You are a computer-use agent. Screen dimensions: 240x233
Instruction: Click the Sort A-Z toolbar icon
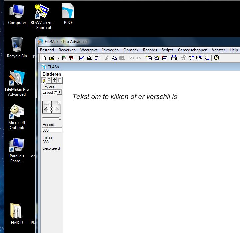click(x=174, y=58)
